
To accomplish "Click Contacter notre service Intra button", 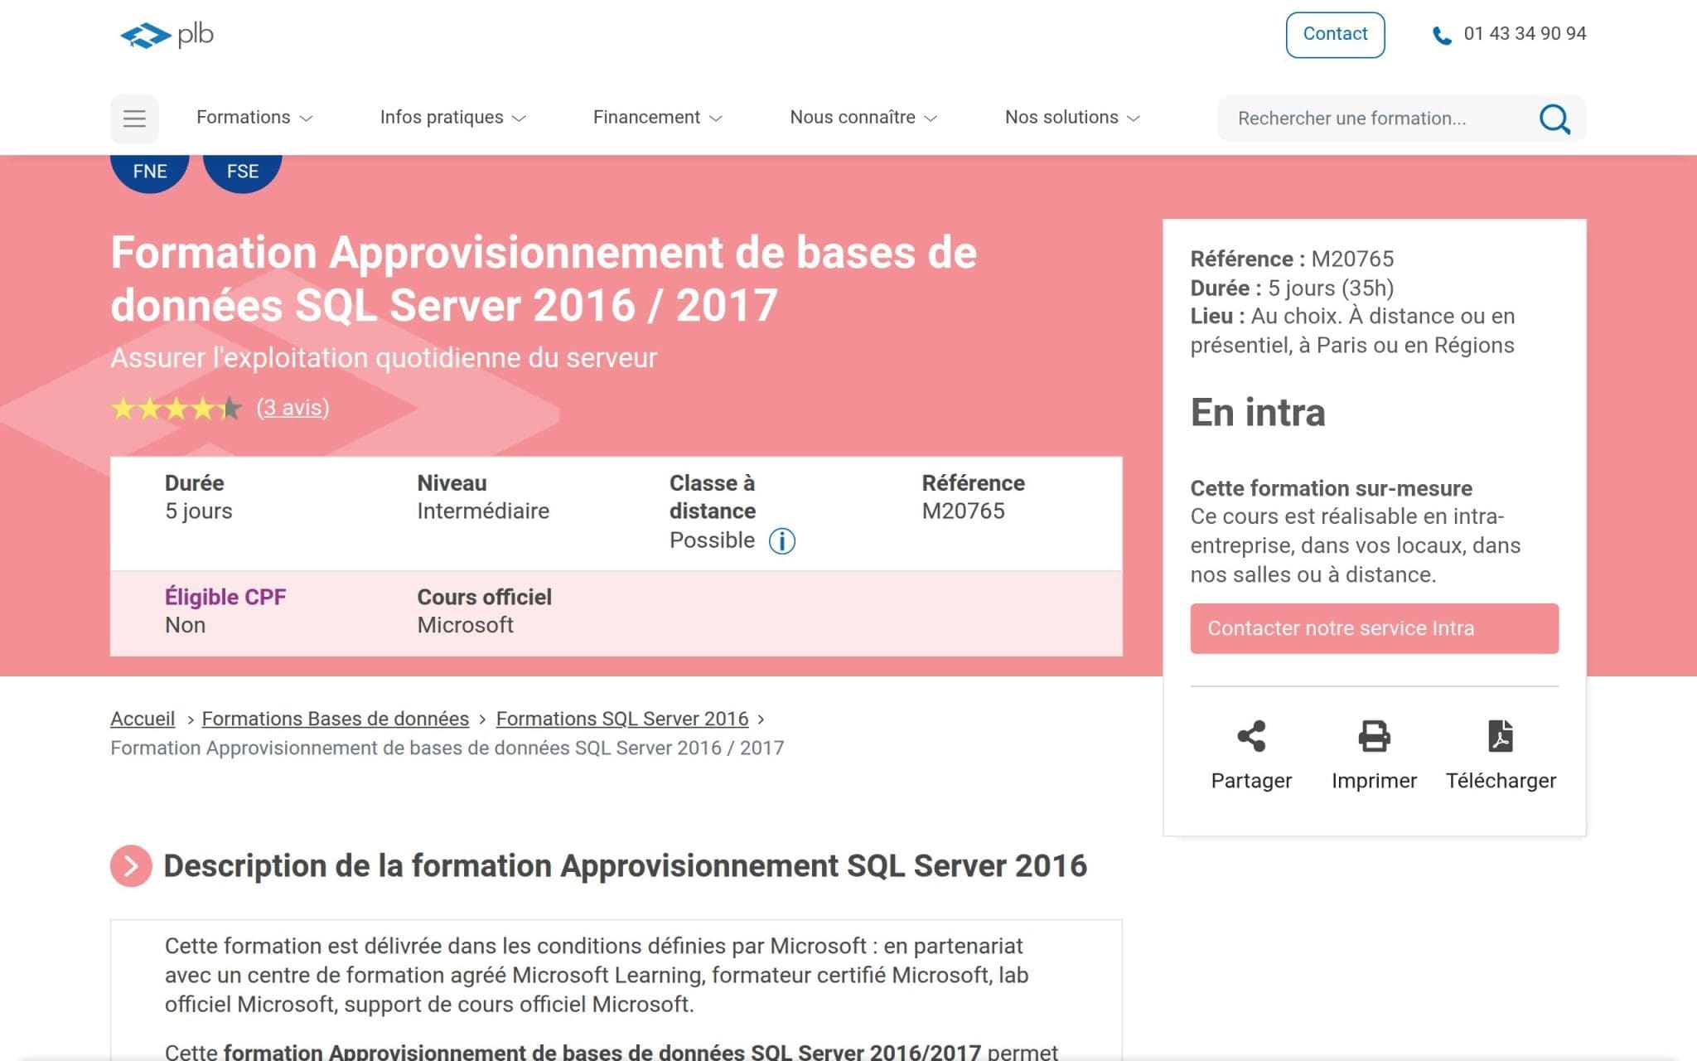I will coord(1374,628).
